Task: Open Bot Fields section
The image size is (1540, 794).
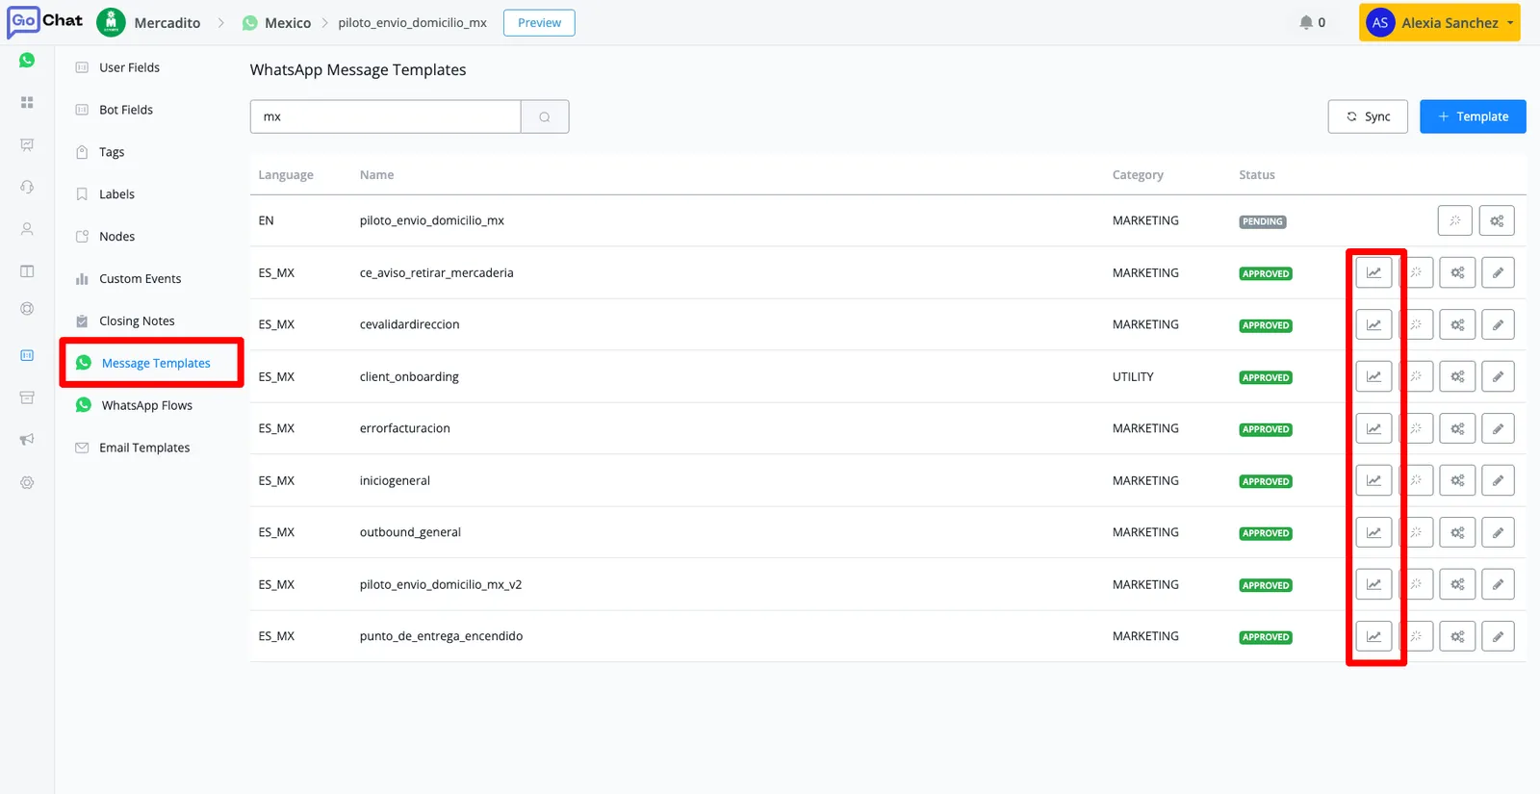Action: coord(126,110)
